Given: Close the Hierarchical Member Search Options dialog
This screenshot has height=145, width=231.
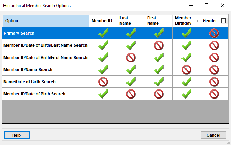Looking at the screenshot, I should tap(223, 6).
